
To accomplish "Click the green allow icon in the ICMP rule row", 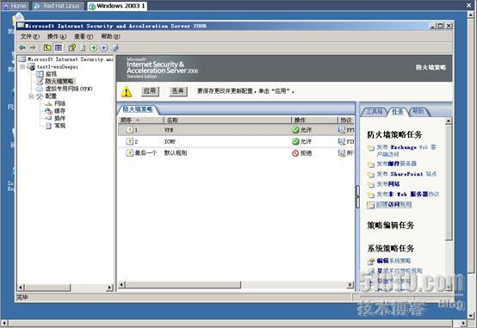I will pyautogui.click(x=295, y=141).
